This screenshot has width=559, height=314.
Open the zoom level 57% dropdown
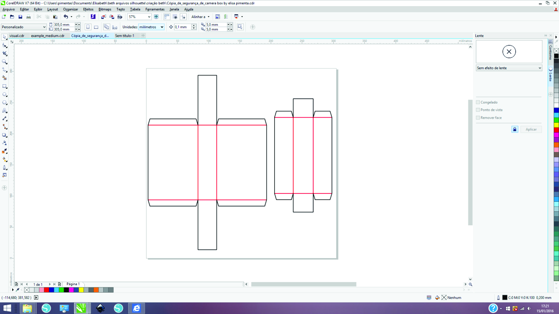149,17
